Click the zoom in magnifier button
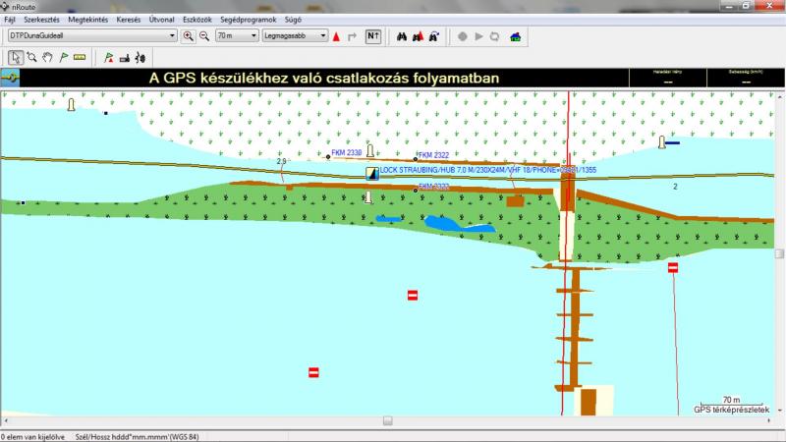The height and width of the screenshot is (442, 786). (x=188, y=36)
